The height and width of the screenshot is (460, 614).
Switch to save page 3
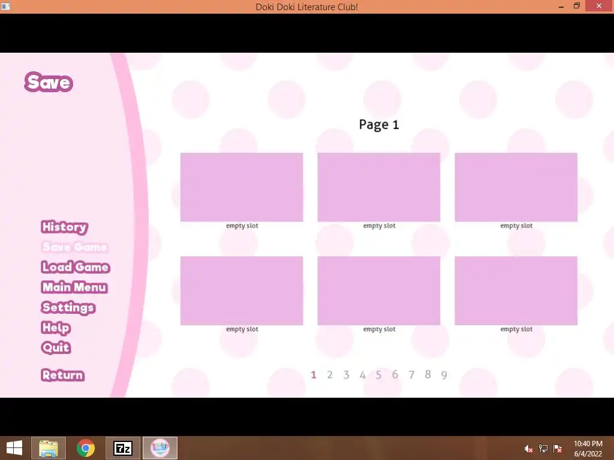point(346,375)
